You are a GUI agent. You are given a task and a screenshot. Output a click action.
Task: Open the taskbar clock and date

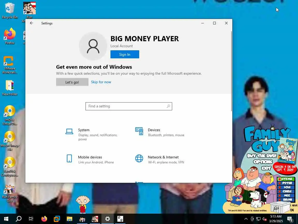pyautogui.click(x=276, y=219)
